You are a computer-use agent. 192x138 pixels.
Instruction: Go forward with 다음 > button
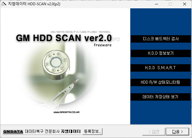pyautogui.click(x=177, y=132)
